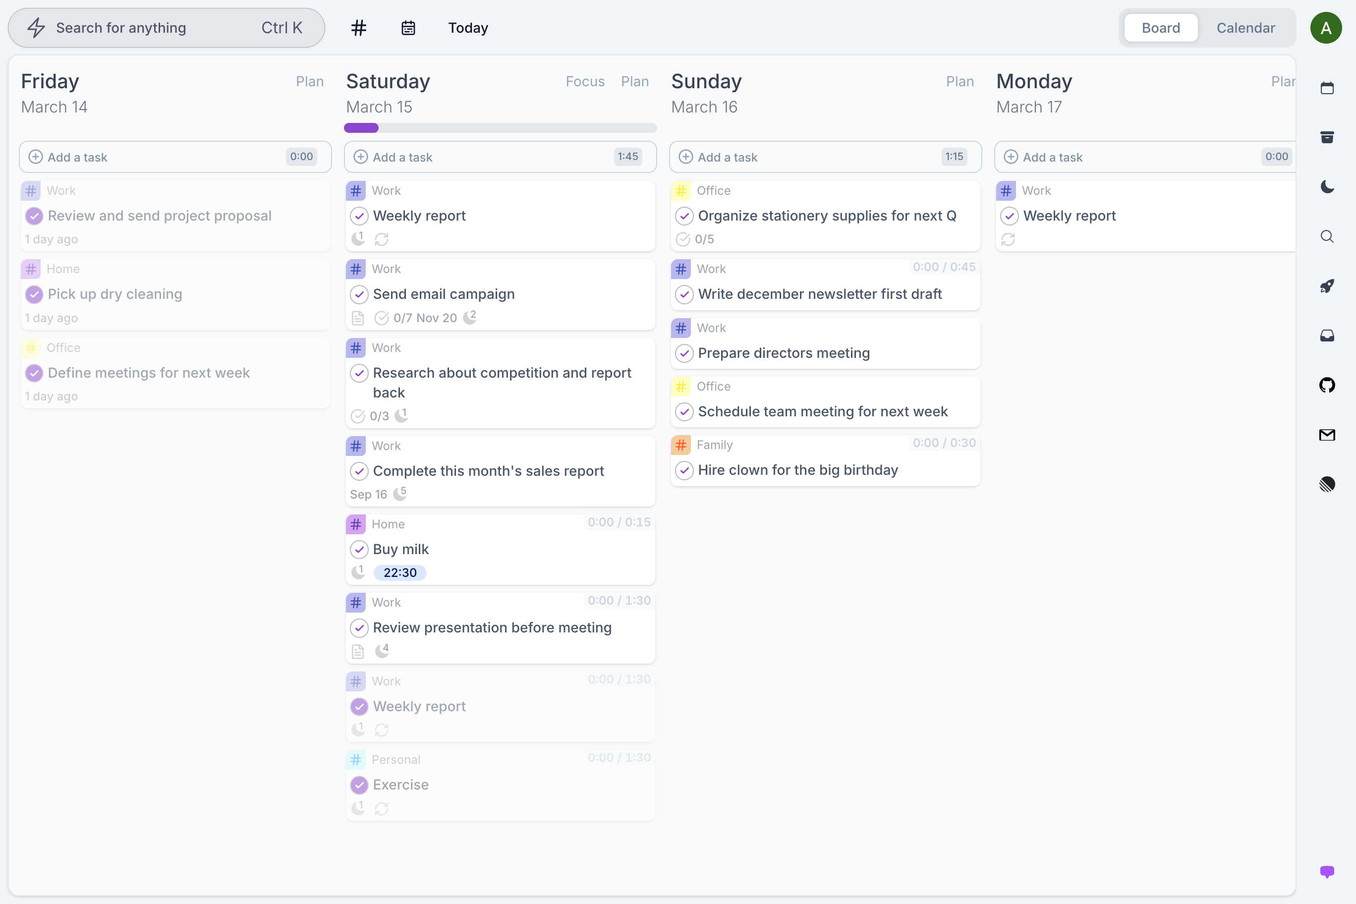Image resolution: width=1356 pixels, height=904 pixels.
Task: Switch to Board view
Action: point(1161,28)
